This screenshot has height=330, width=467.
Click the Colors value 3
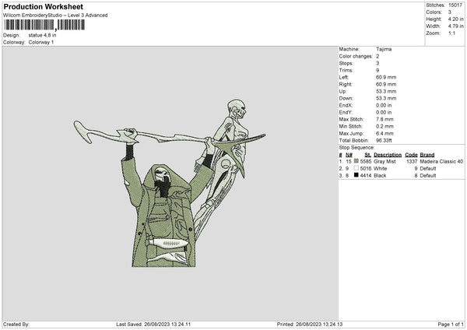point(450,12)
